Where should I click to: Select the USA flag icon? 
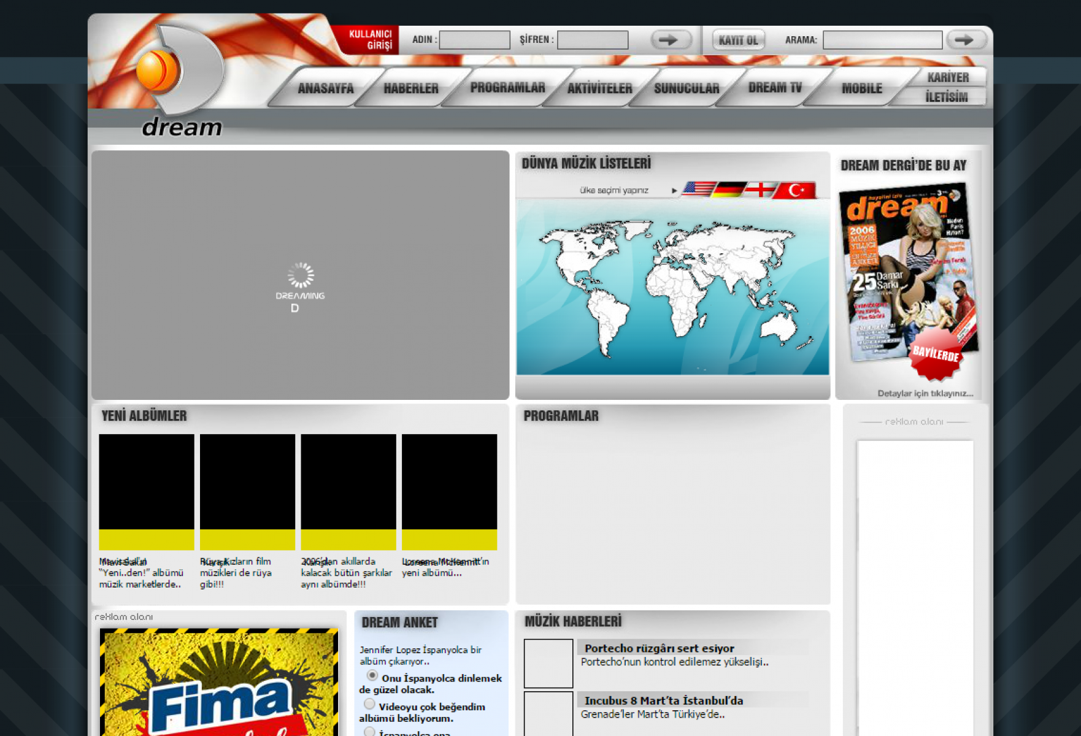pos(699,190)
